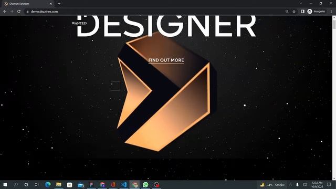Open the notification center
The image size is (336, 189).
329,185
